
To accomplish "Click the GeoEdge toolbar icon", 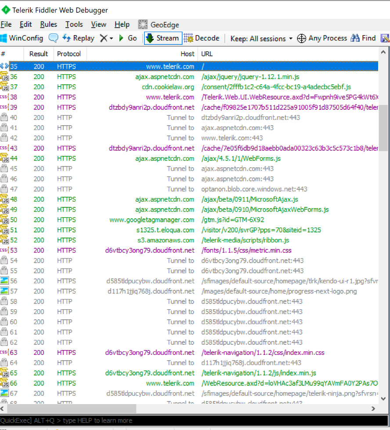I will (x=143, y=25).
